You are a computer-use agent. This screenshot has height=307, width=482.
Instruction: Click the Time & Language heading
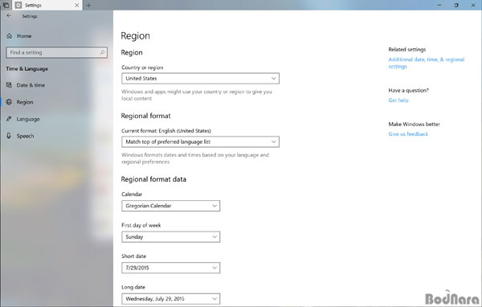click(x=27, y=69)
